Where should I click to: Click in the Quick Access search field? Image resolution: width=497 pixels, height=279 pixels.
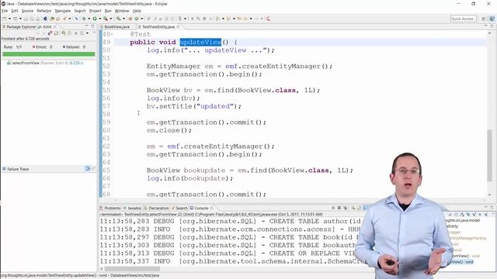pos(463,19)
